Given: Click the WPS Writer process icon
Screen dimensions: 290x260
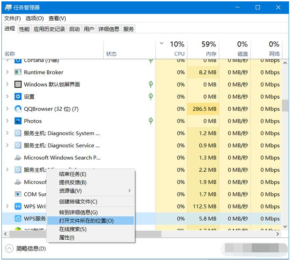Looking at the screenshot, I should tap(18, 206).
